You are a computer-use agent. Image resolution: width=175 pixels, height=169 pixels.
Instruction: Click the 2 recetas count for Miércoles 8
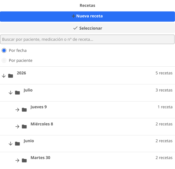(164, 124)
